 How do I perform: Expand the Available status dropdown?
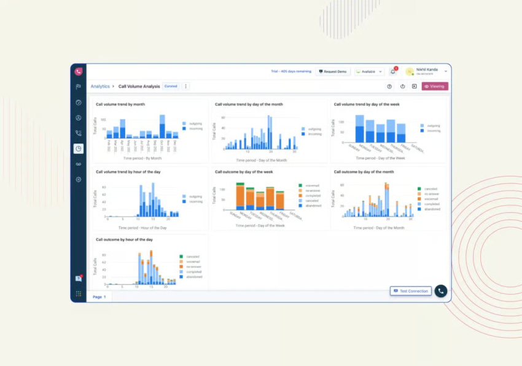click(369, 72)
